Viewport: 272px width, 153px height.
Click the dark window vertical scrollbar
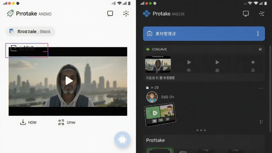point(270,88)
